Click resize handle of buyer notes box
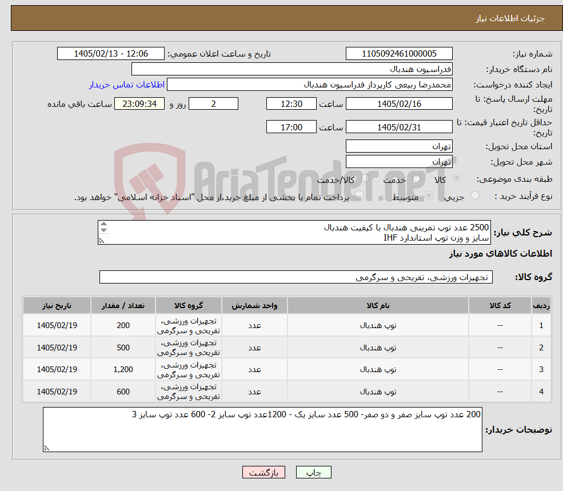 pyautogui.click(x=46, y=448)
